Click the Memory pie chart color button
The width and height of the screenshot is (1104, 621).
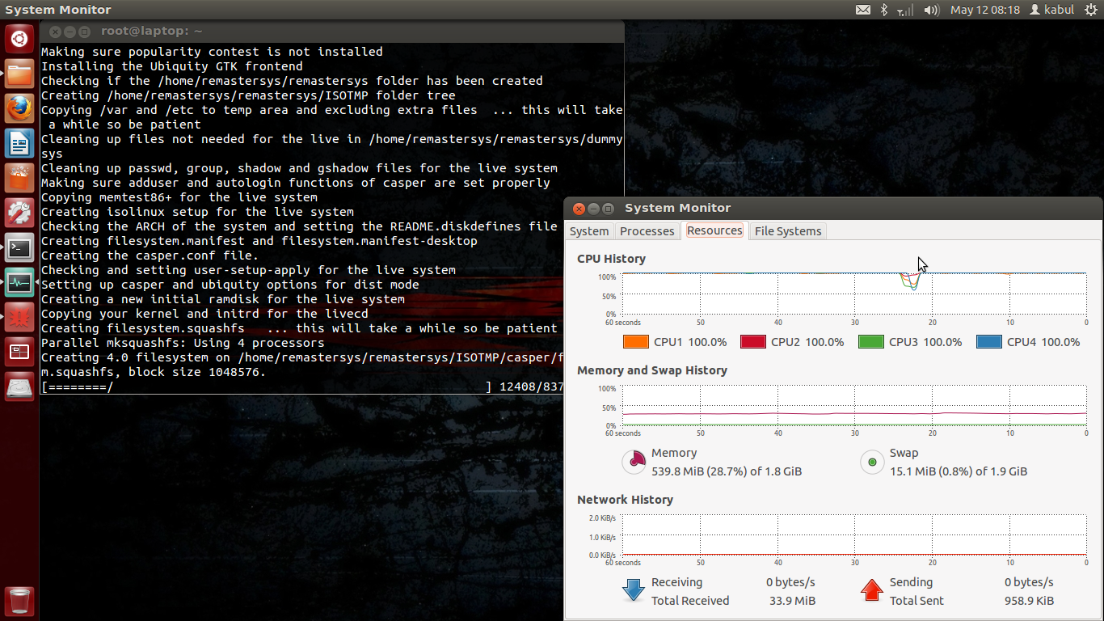pyautogui.click(x=634, y=463)
